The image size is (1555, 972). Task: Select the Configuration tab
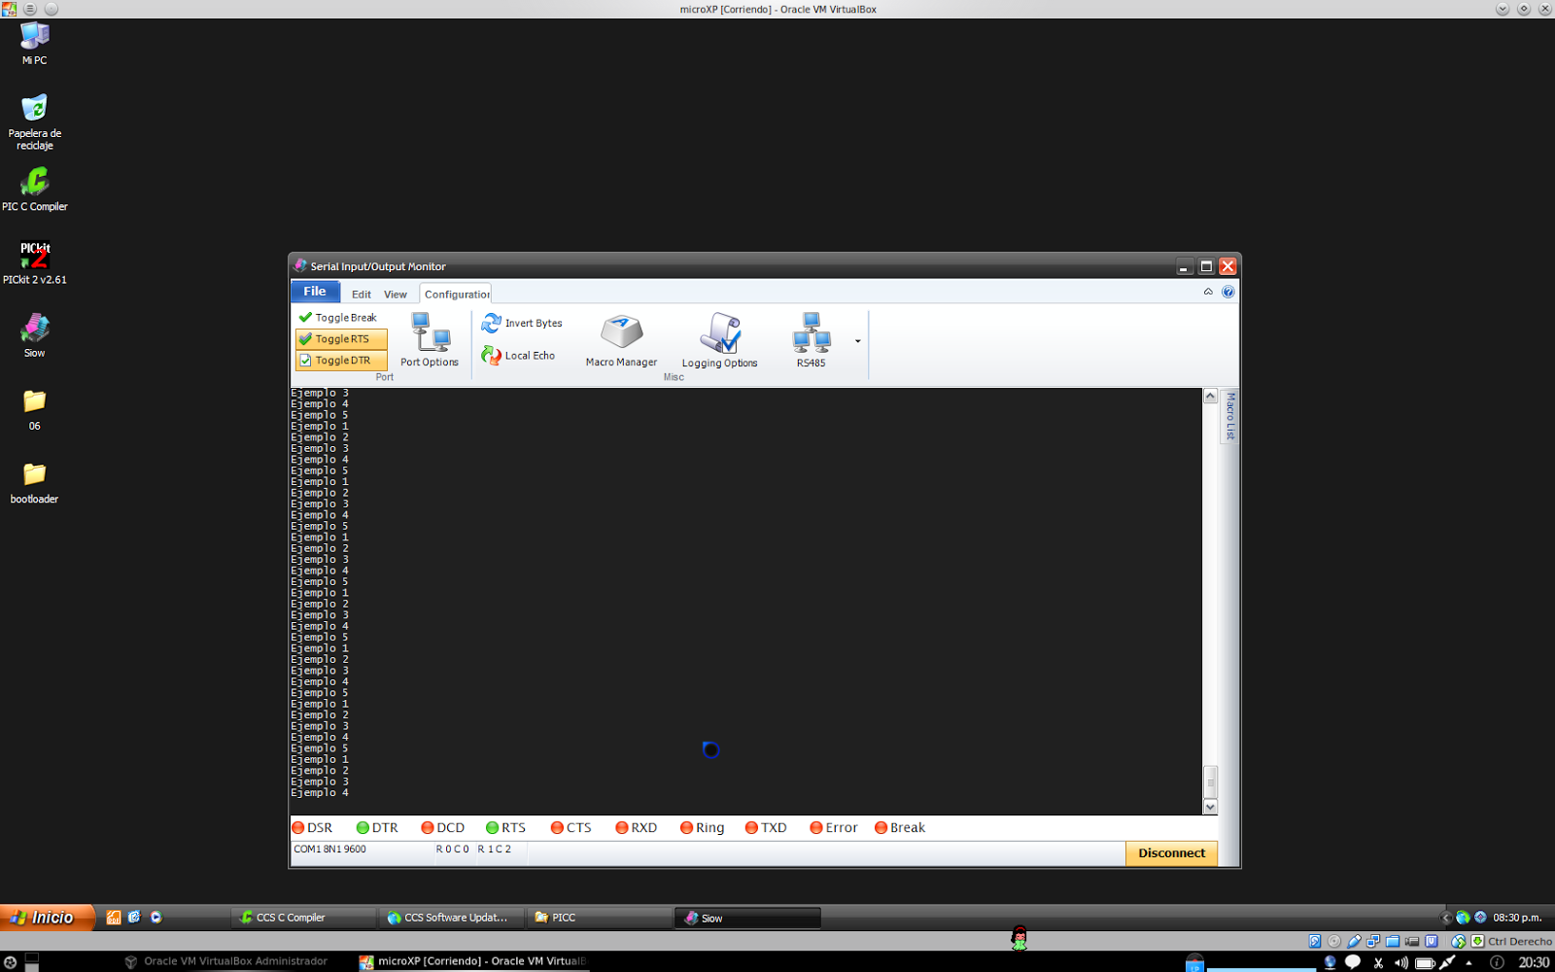tap(456, 295)
